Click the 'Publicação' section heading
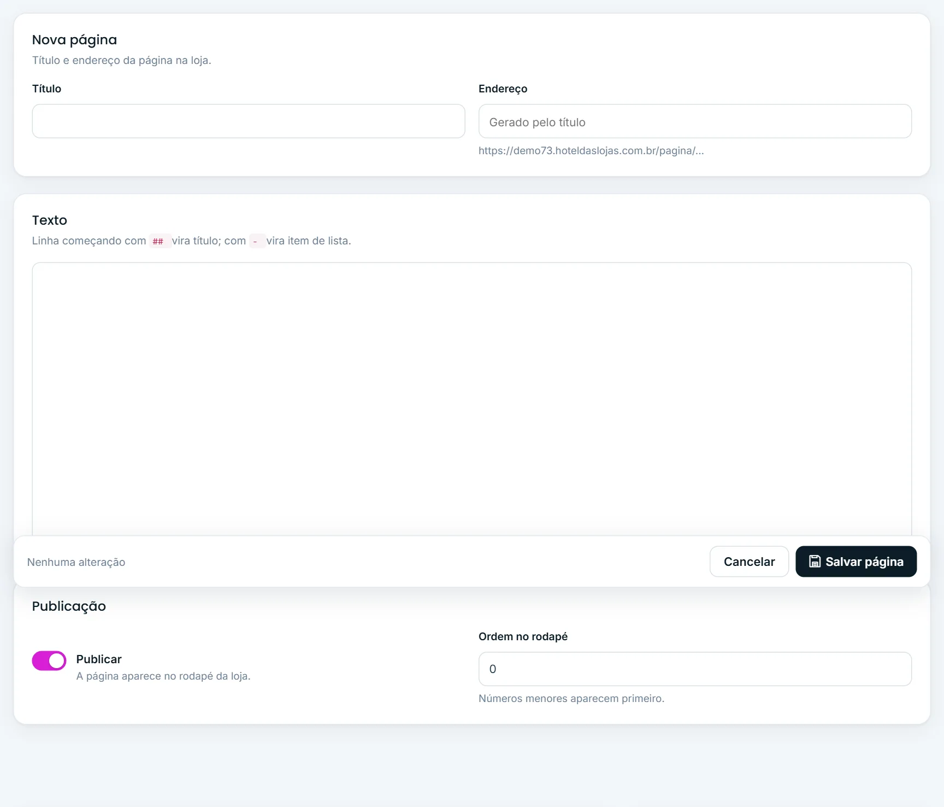Screen dimensions: 944x807 [x=69, y=606]
